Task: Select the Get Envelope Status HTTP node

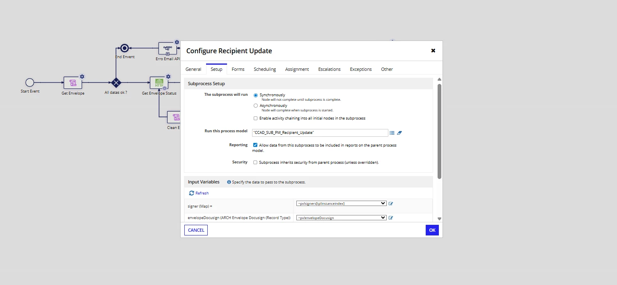Action: pos(159,83)
